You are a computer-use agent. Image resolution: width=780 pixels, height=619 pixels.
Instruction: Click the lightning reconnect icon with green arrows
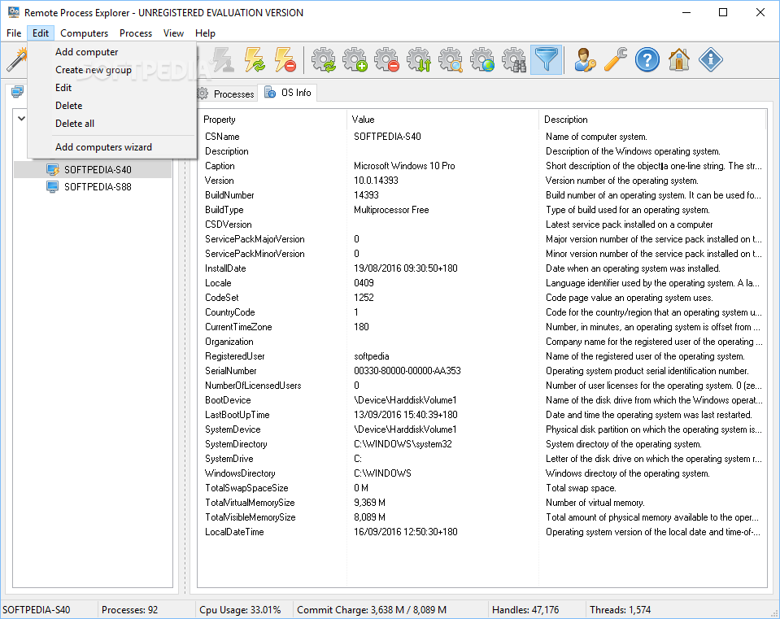(x=255, y=59)
